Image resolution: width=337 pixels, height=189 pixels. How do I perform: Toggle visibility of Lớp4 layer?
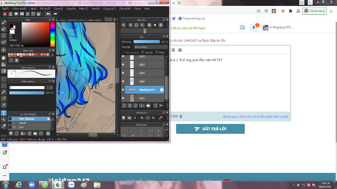tap(123, 73)
